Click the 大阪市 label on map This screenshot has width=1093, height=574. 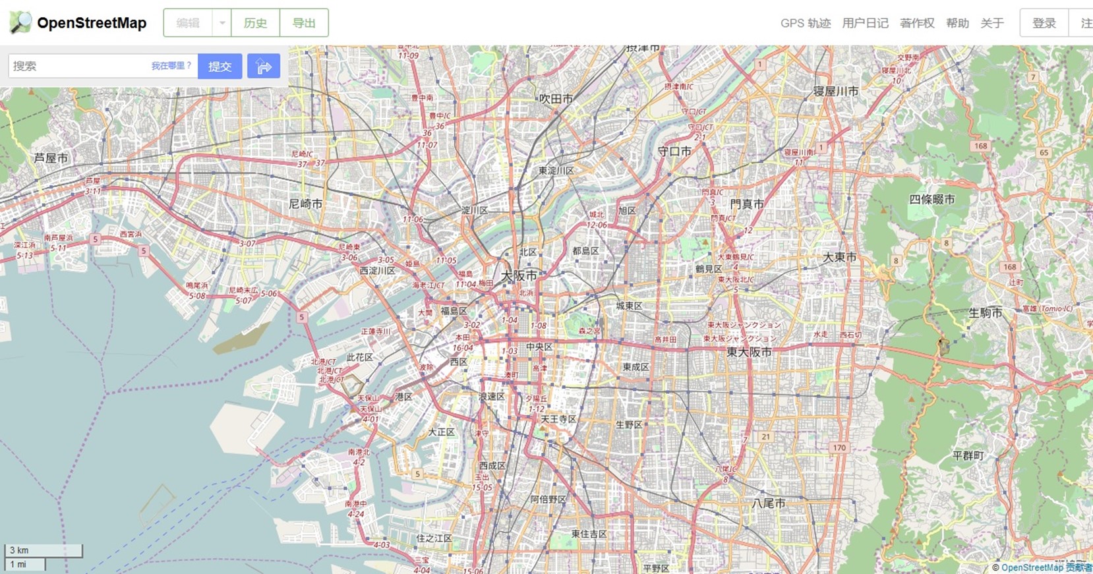tap(519, 275)
